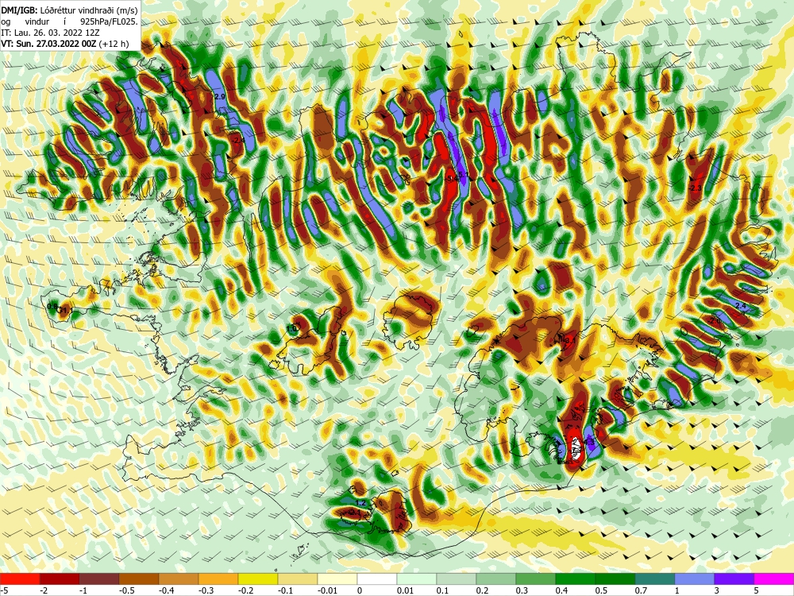Click the light green legend swatch above 0.1
Image resolution: width=794 pixels, height=596 pixels.
457,579
